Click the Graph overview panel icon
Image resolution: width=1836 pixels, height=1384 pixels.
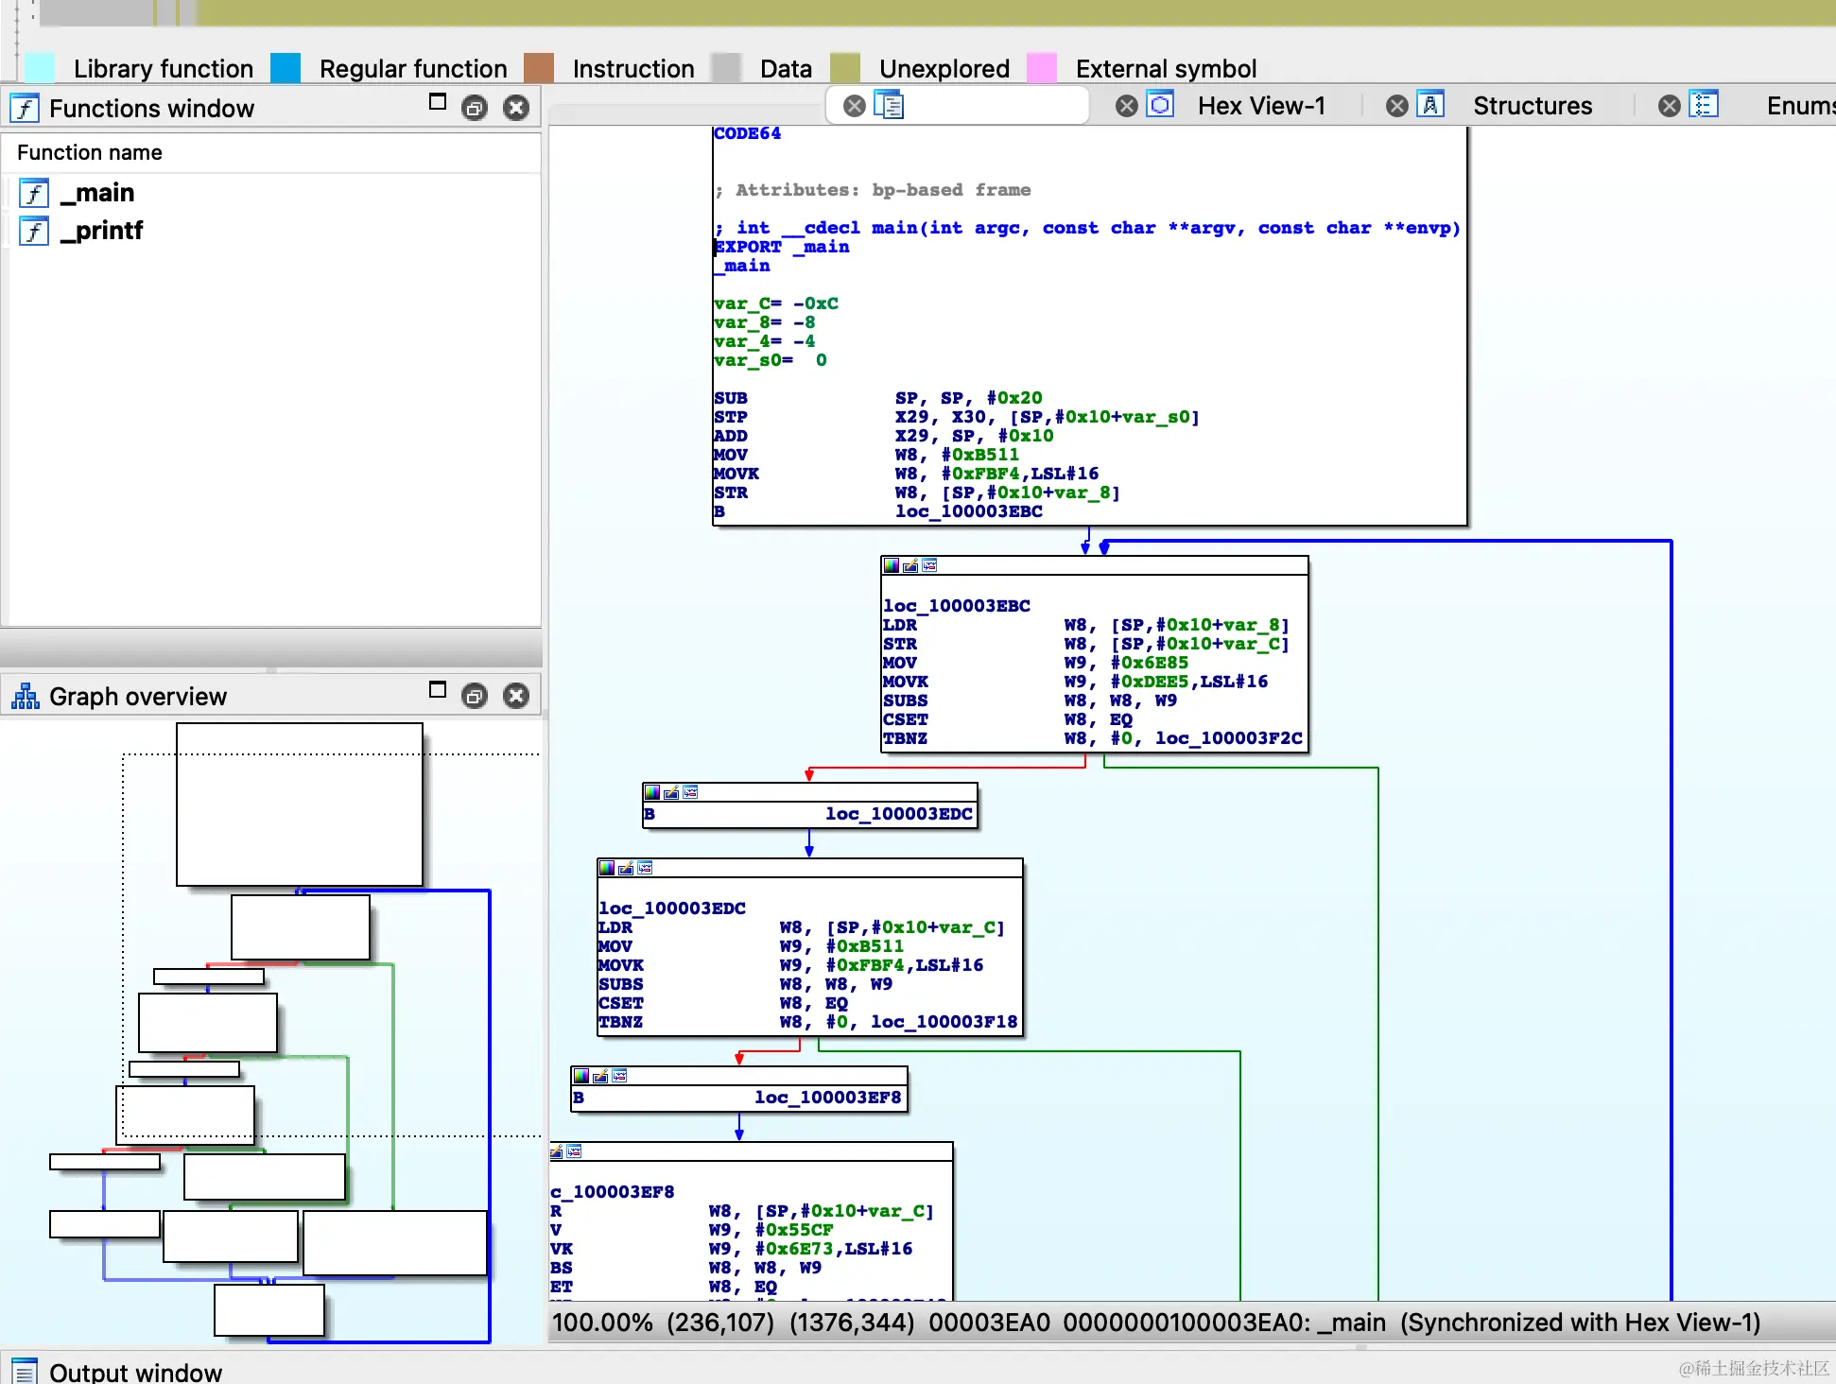pyautogui.click(x=25, y=697)
